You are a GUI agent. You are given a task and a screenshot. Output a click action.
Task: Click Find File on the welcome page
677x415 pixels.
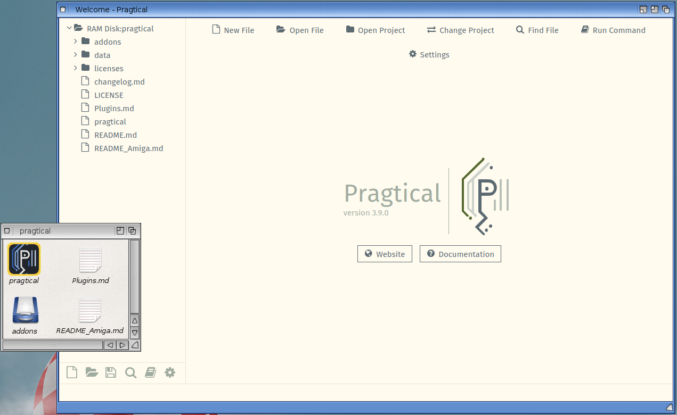537,30
